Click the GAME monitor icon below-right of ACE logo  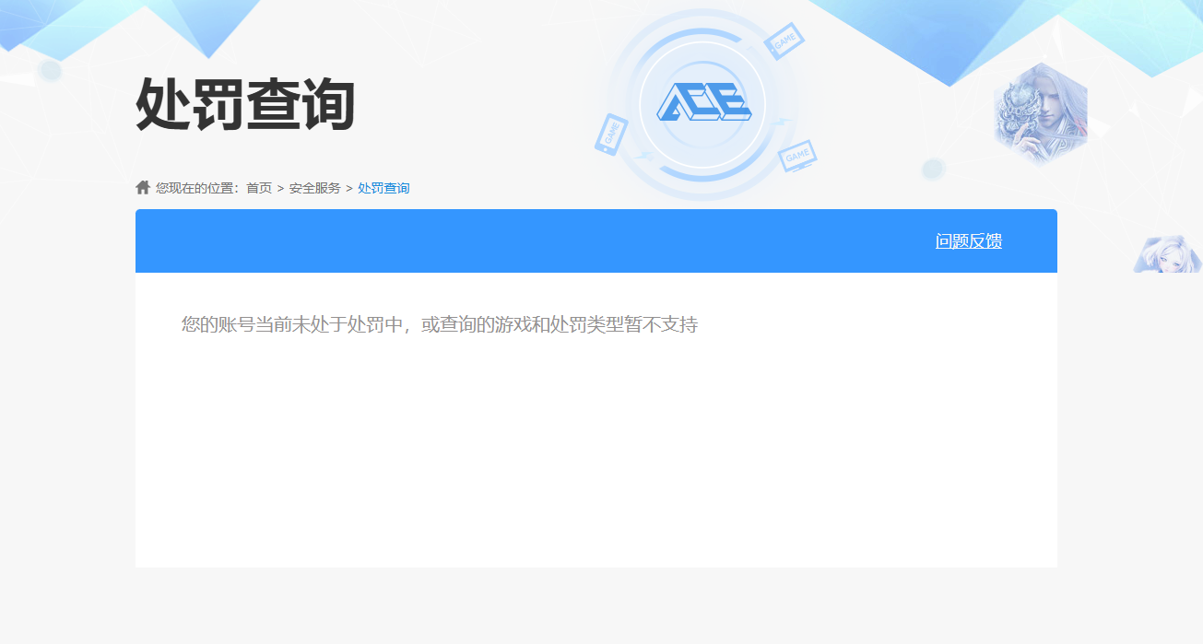(x=796, y=156)
